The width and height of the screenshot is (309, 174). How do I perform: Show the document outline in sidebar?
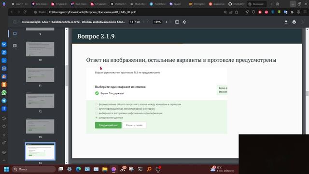click(x=15, y=45)
